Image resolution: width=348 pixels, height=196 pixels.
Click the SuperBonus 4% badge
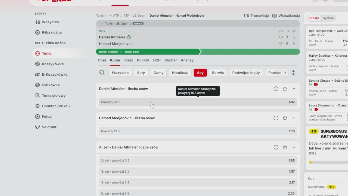pos(331,187)
